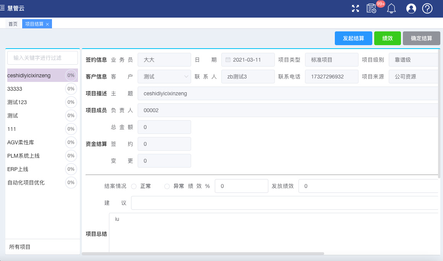
Task: Click the 业务员 field showing 大大
Action: [x=164, y=60]
